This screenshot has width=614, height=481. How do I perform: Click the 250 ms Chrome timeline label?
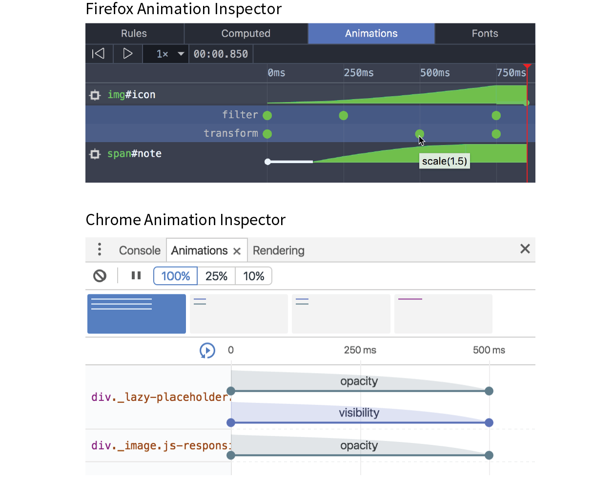pyautogui.click(x=360, y=350)
